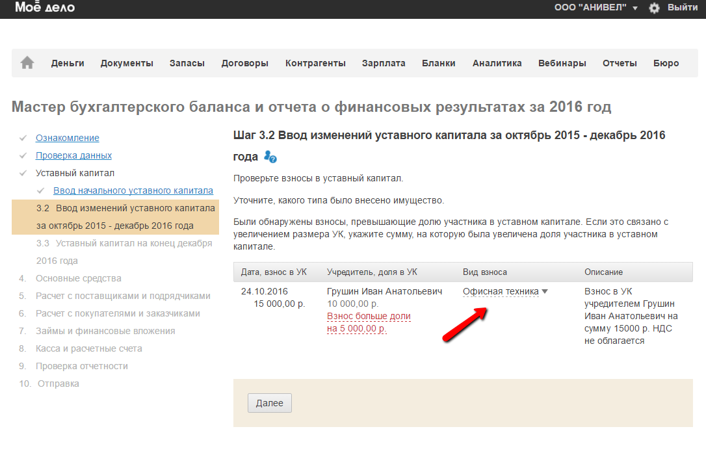This screenshot has height=455, width=706.
Task: Open the Деньги menu
Action: [68, 63]
